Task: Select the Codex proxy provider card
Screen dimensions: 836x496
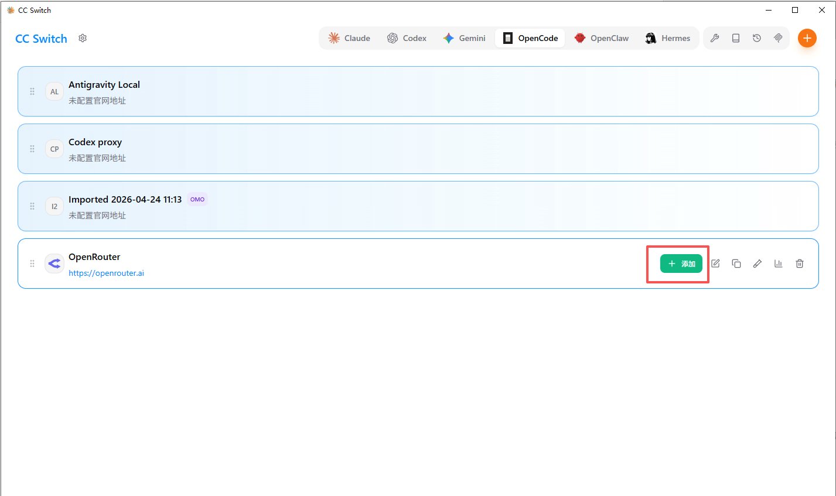Action: point(418,149)
